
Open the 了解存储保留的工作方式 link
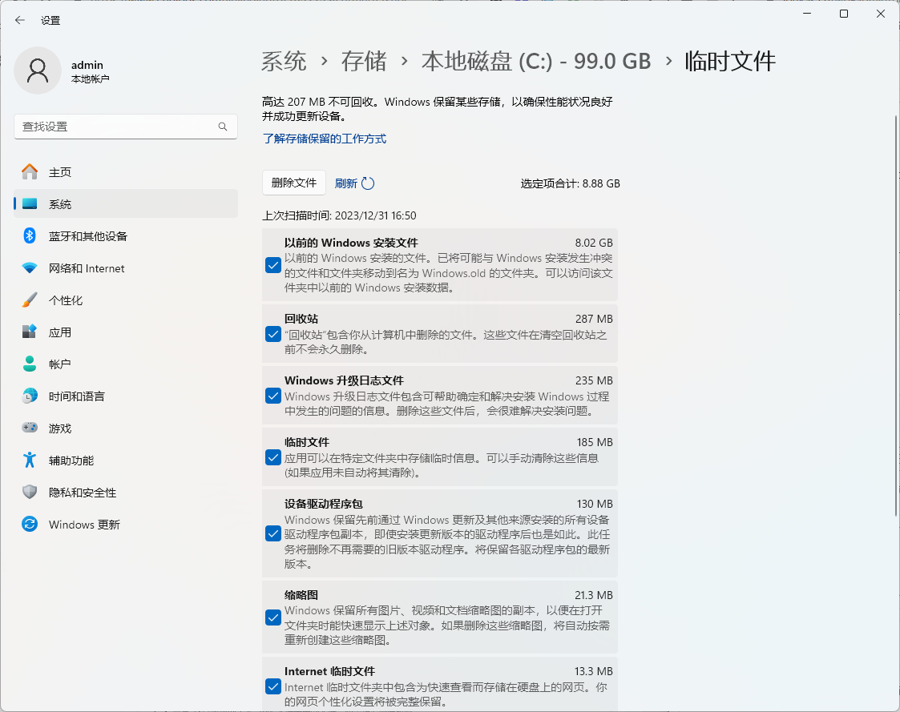click(325, 139)
